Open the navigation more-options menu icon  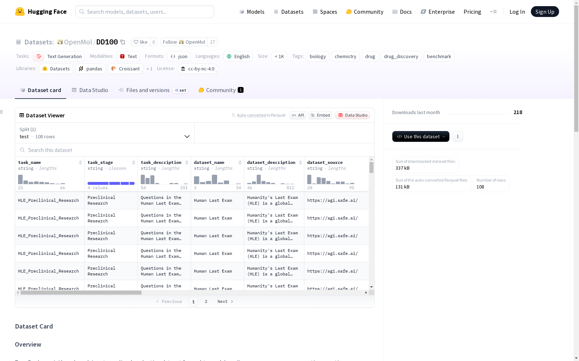pyautogui.click(x=493, y=12)
